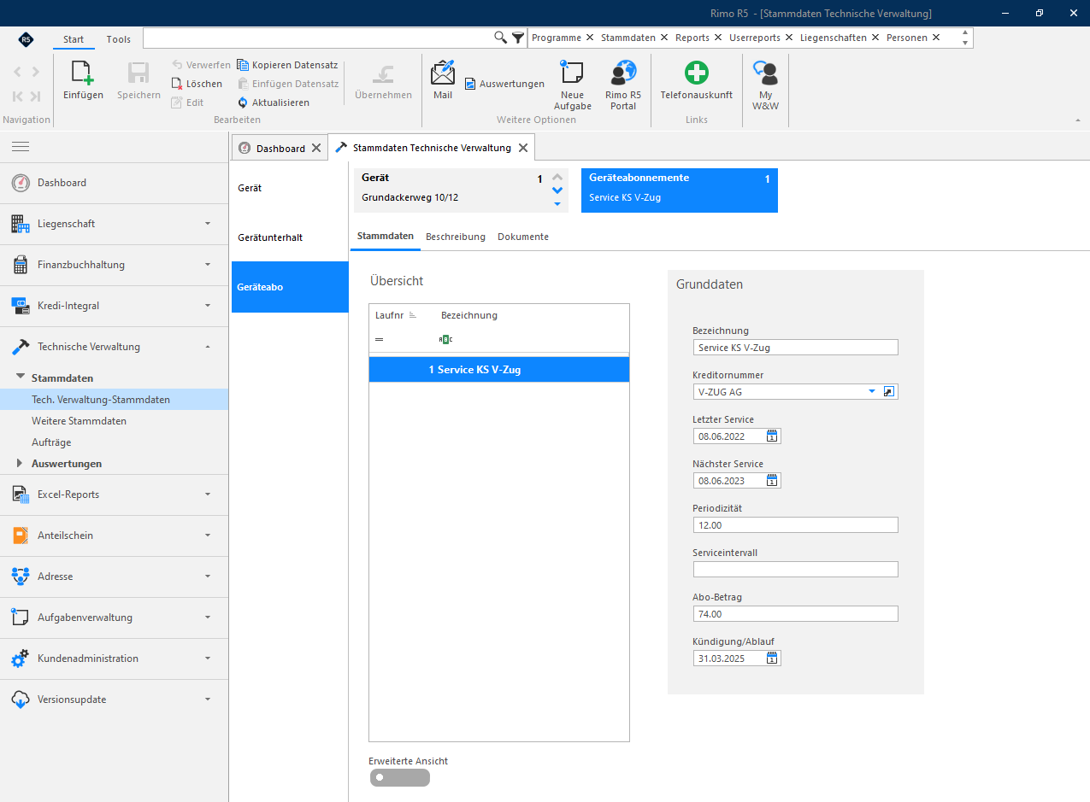
Task: Open calendar for Nächster Service date
Action: pyautogui.click(x=772, y=480)
